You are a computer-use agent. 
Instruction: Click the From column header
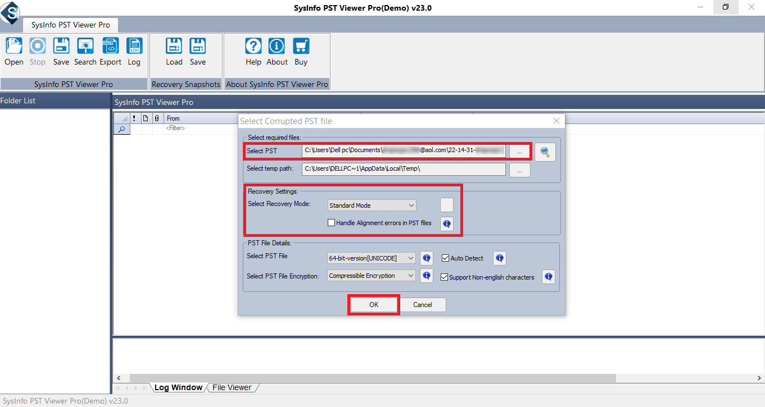click(x=202, y=118)
